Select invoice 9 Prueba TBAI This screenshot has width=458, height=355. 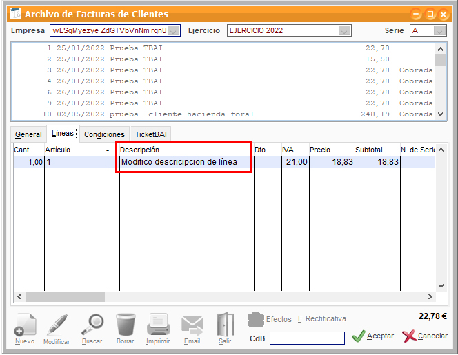click(223, 103)
